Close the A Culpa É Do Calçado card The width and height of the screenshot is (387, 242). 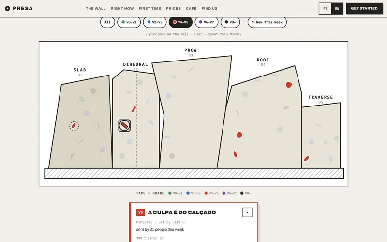point(247,212)
